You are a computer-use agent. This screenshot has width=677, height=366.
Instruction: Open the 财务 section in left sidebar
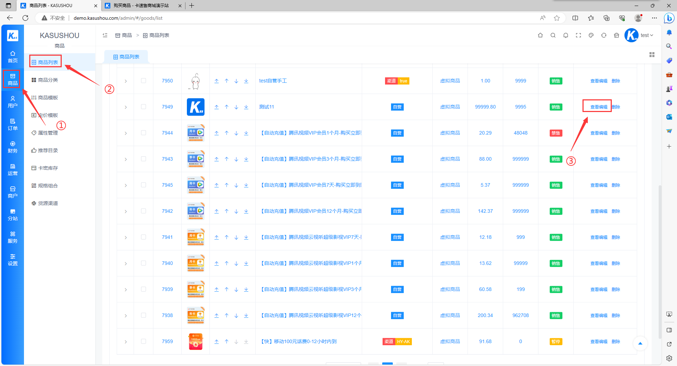pyautogui.click(x=13, y=147)
